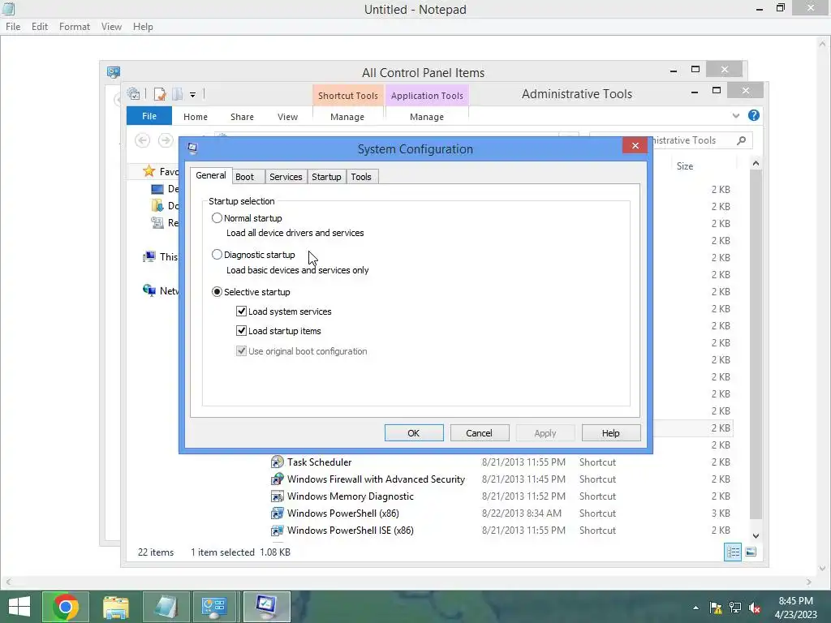Click the Explorer Forward arrow button

(x=166, y=140)
